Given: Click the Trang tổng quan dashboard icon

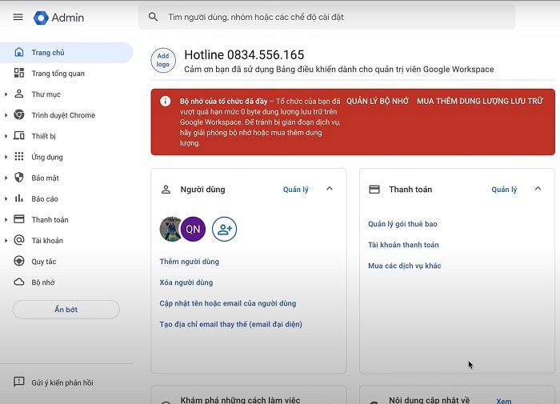Looking at the screenshot, I should coord(19,73).
